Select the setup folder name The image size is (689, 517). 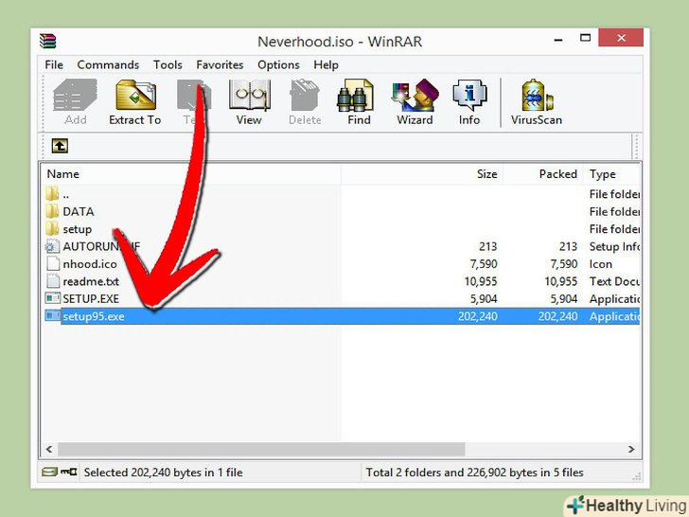pos(78,229)
